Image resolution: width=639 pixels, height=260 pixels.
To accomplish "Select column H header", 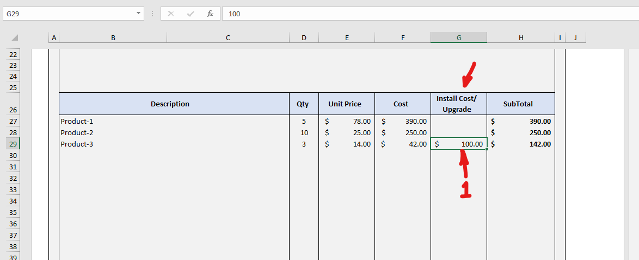I will pyautogui.click(x=521, y=38).
